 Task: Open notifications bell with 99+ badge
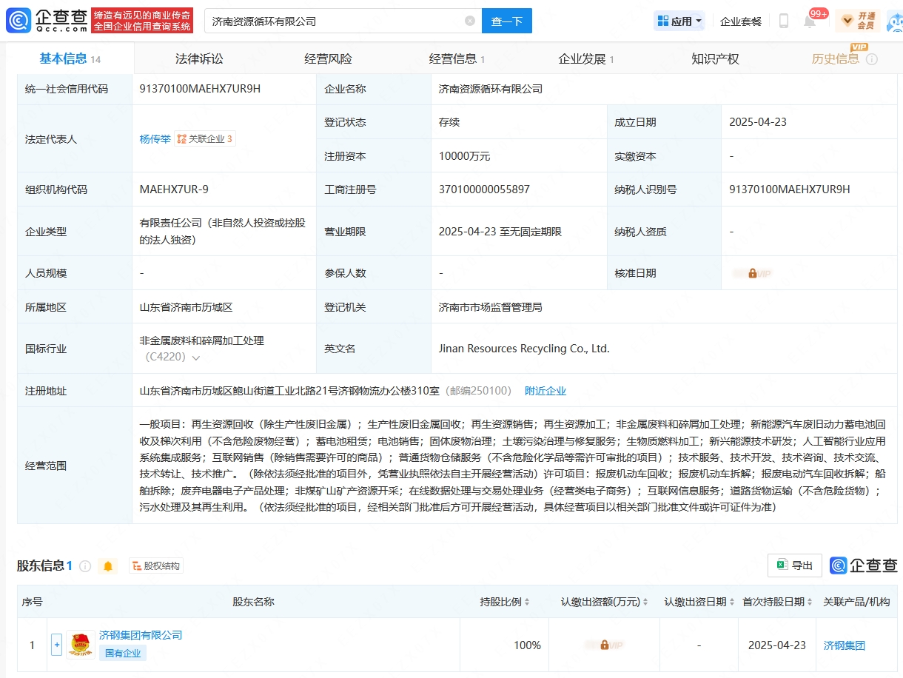(x=810, y=21)
